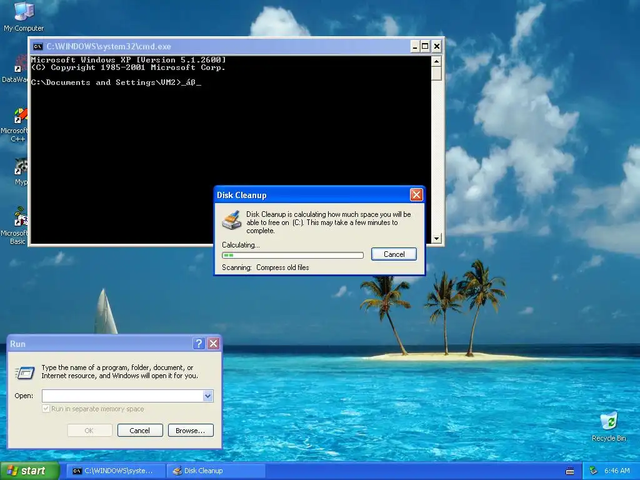Click the system tray notification icon
This screenshot has height=480, width=640.
coord(594,471)
